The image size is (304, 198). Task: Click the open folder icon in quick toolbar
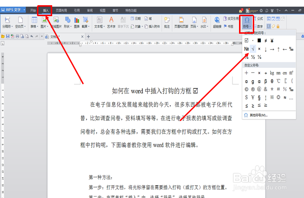3,37
